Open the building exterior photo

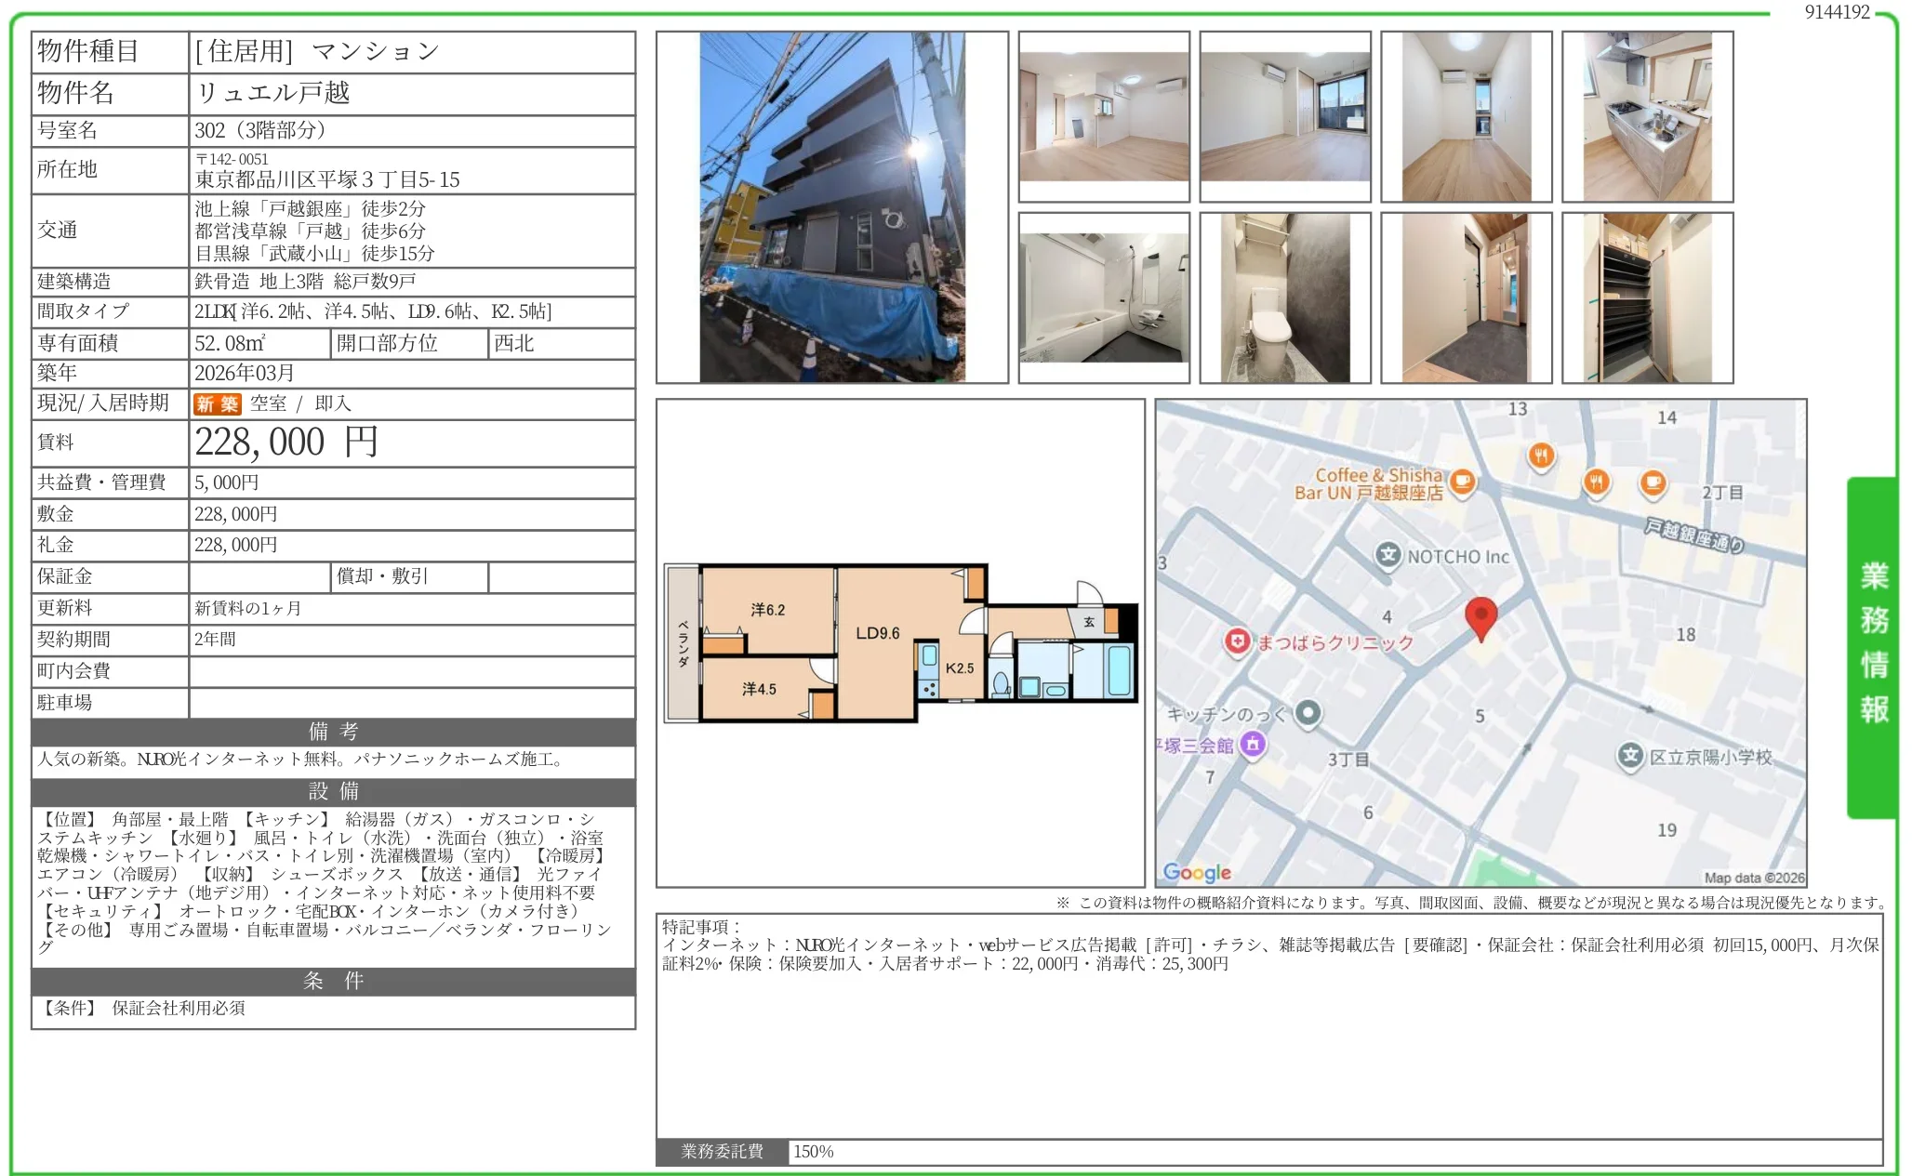[x=831, y=206]
